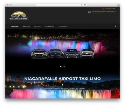
Task: Click the Niagara Falls Airport Taxi Limo logo
Action: coord(19,16)
